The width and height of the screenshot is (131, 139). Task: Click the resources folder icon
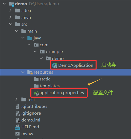(30, 73)
